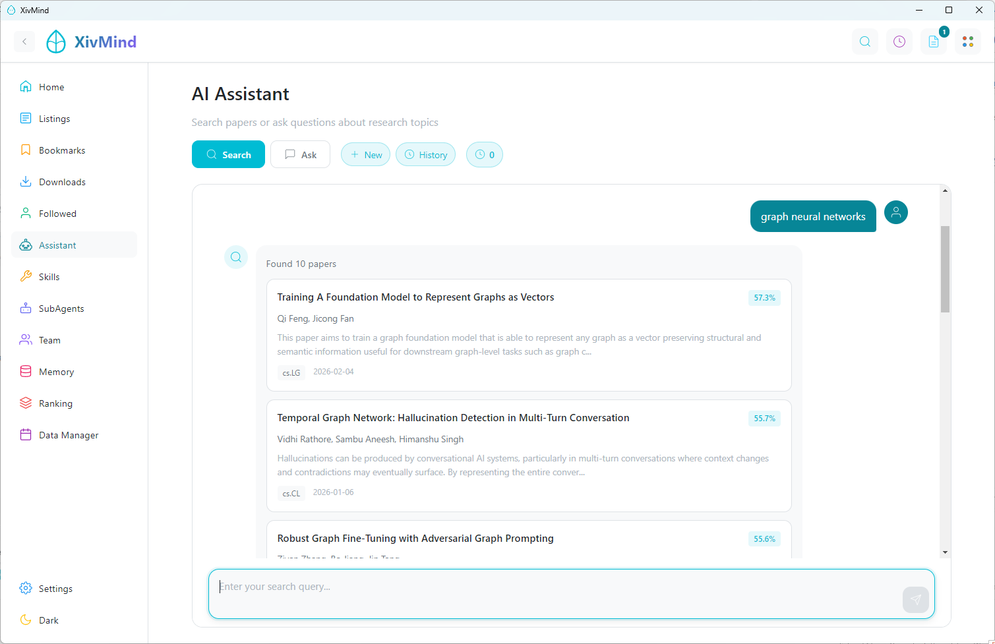Click the Home house icon
Screen dimensions: 995x644
point(26,87)
